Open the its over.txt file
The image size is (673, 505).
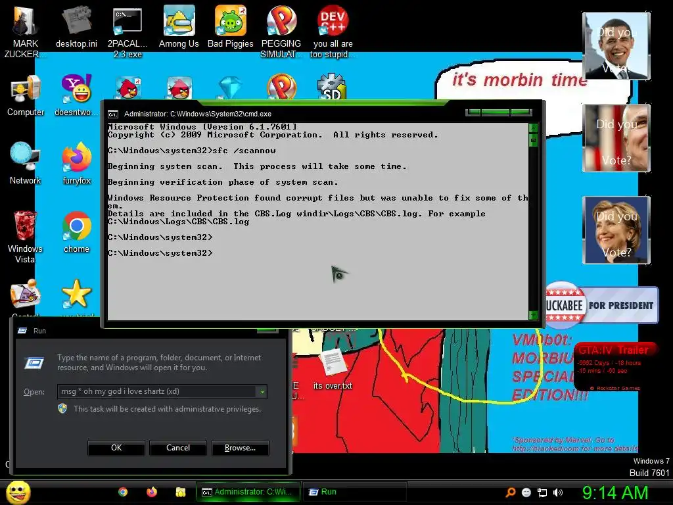[333, 370]
